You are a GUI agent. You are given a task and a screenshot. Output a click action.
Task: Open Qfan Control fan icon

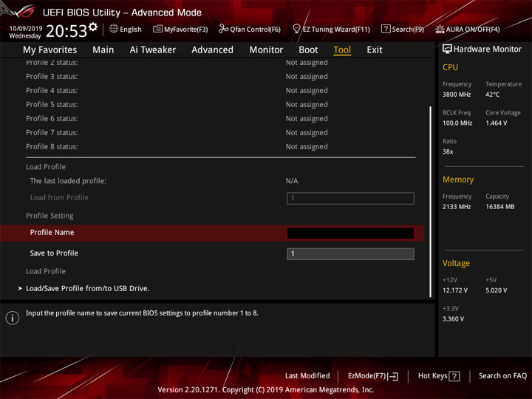(223, 29)
